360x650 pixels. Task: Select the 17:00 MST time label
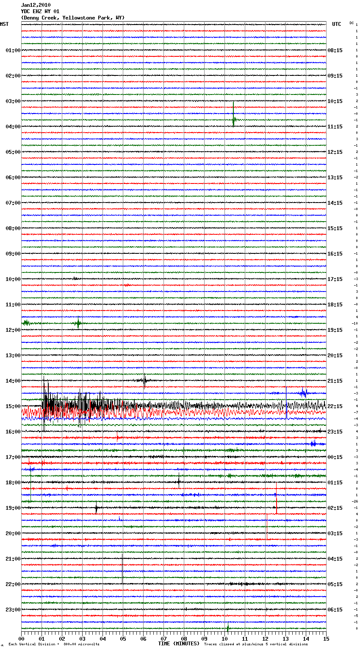tap(13, 457)
